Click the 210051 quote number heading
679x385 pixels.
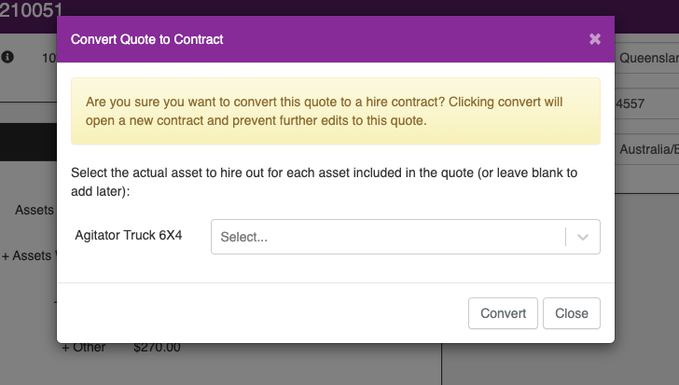(x=31, y=10)
